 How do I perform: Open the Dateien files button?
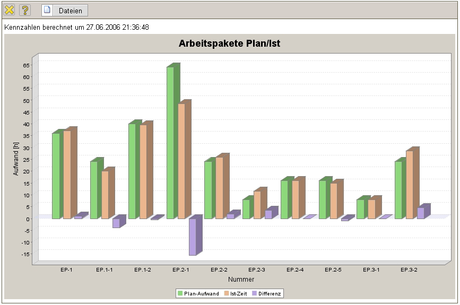point(65,11)
